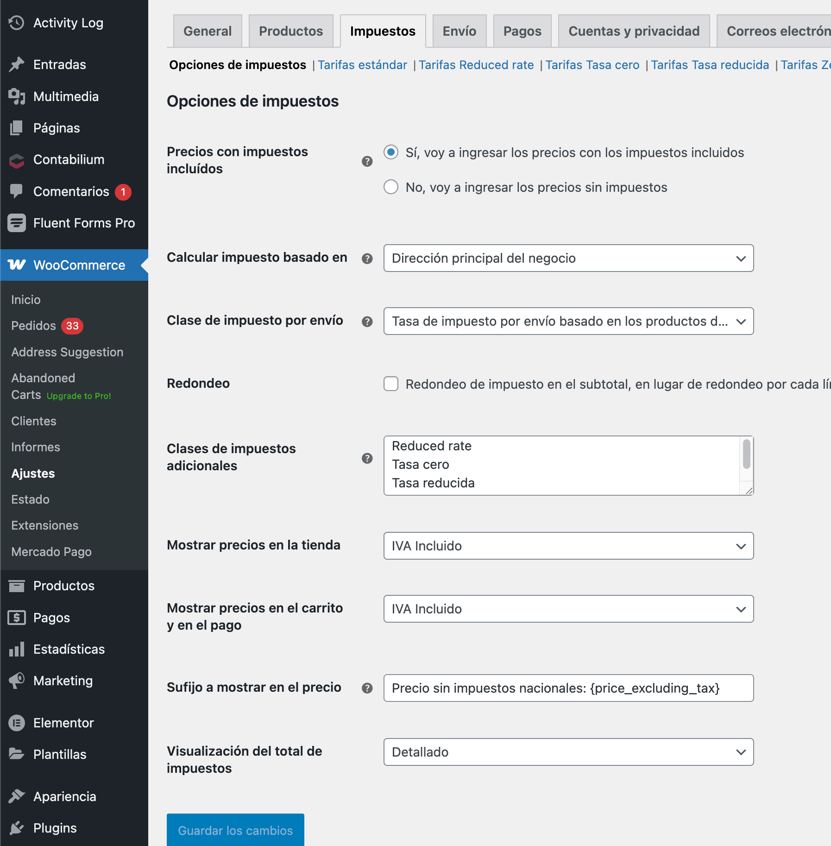Select the Apariencia brush icon
The image size is (831, 846).
(x=17, y=796)
